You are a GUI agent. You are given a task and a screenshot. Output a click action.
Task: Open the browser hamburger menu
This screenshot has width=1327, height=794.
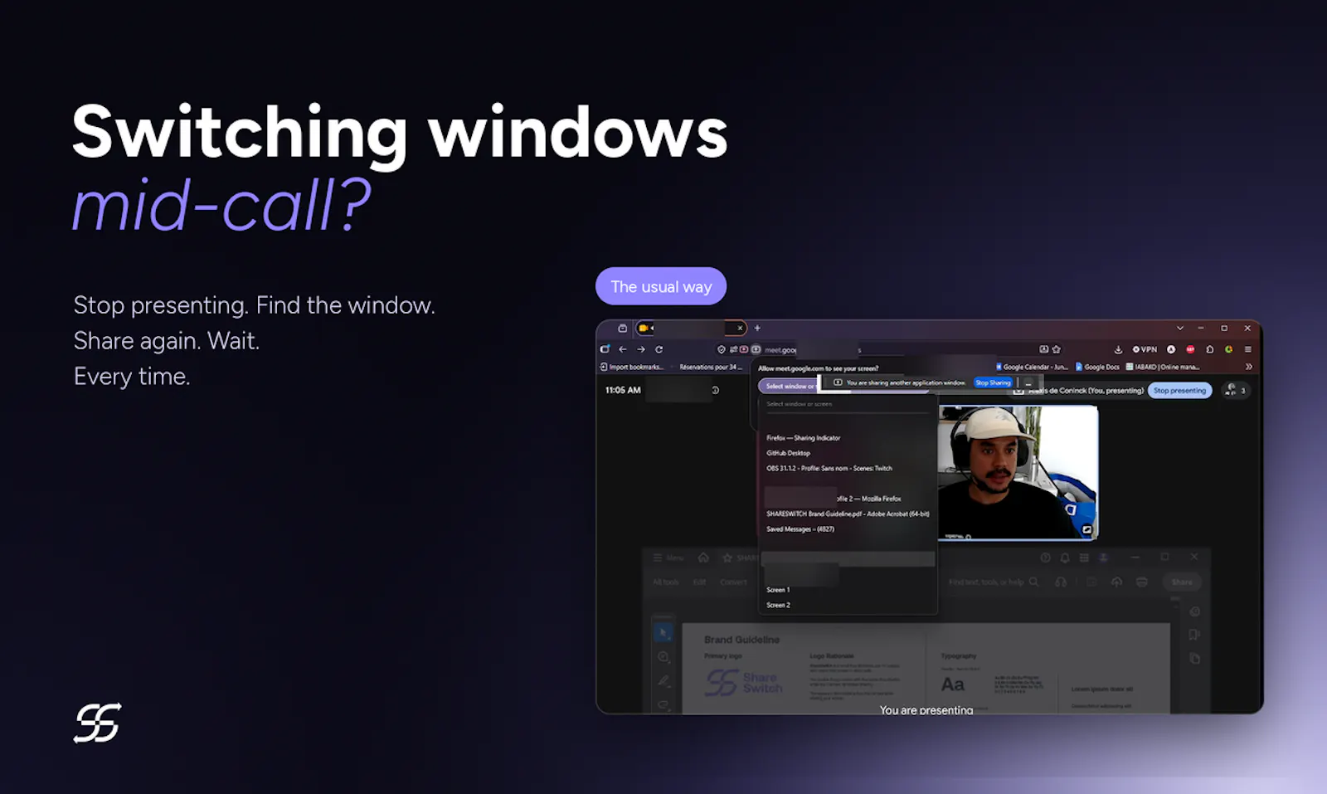pos(1247,349)
